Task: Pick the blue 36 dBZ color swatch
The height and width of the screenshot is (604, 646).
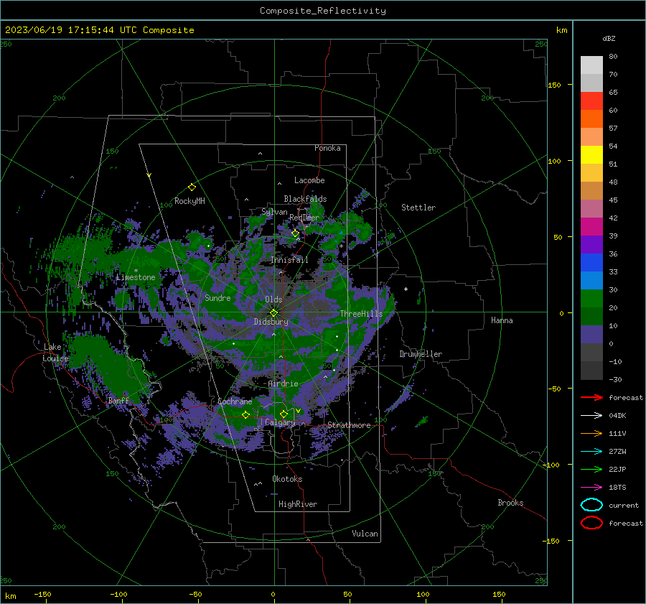Action: [x=591, y=262]
